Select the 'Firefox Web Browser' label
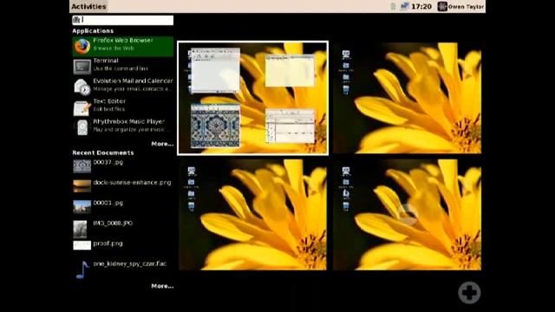Viewport: 555px width, 312px height. [x=123, y=41]
